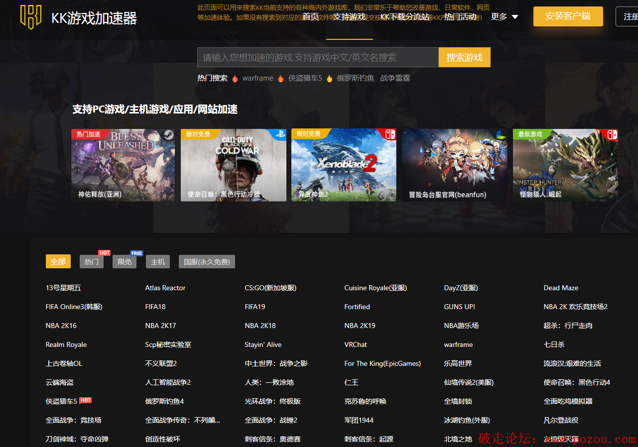
Task: Click the 安装客户端 button
Action: point(568,16)
